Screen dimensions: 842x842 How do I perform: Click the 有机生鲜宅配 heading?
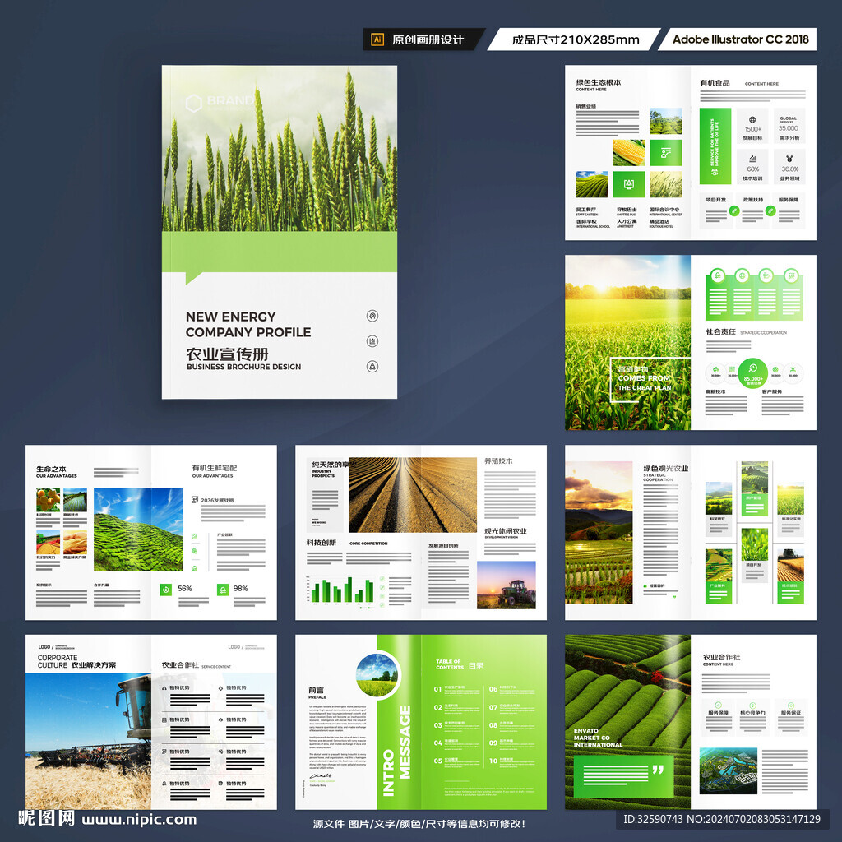(x=215, y=468)
